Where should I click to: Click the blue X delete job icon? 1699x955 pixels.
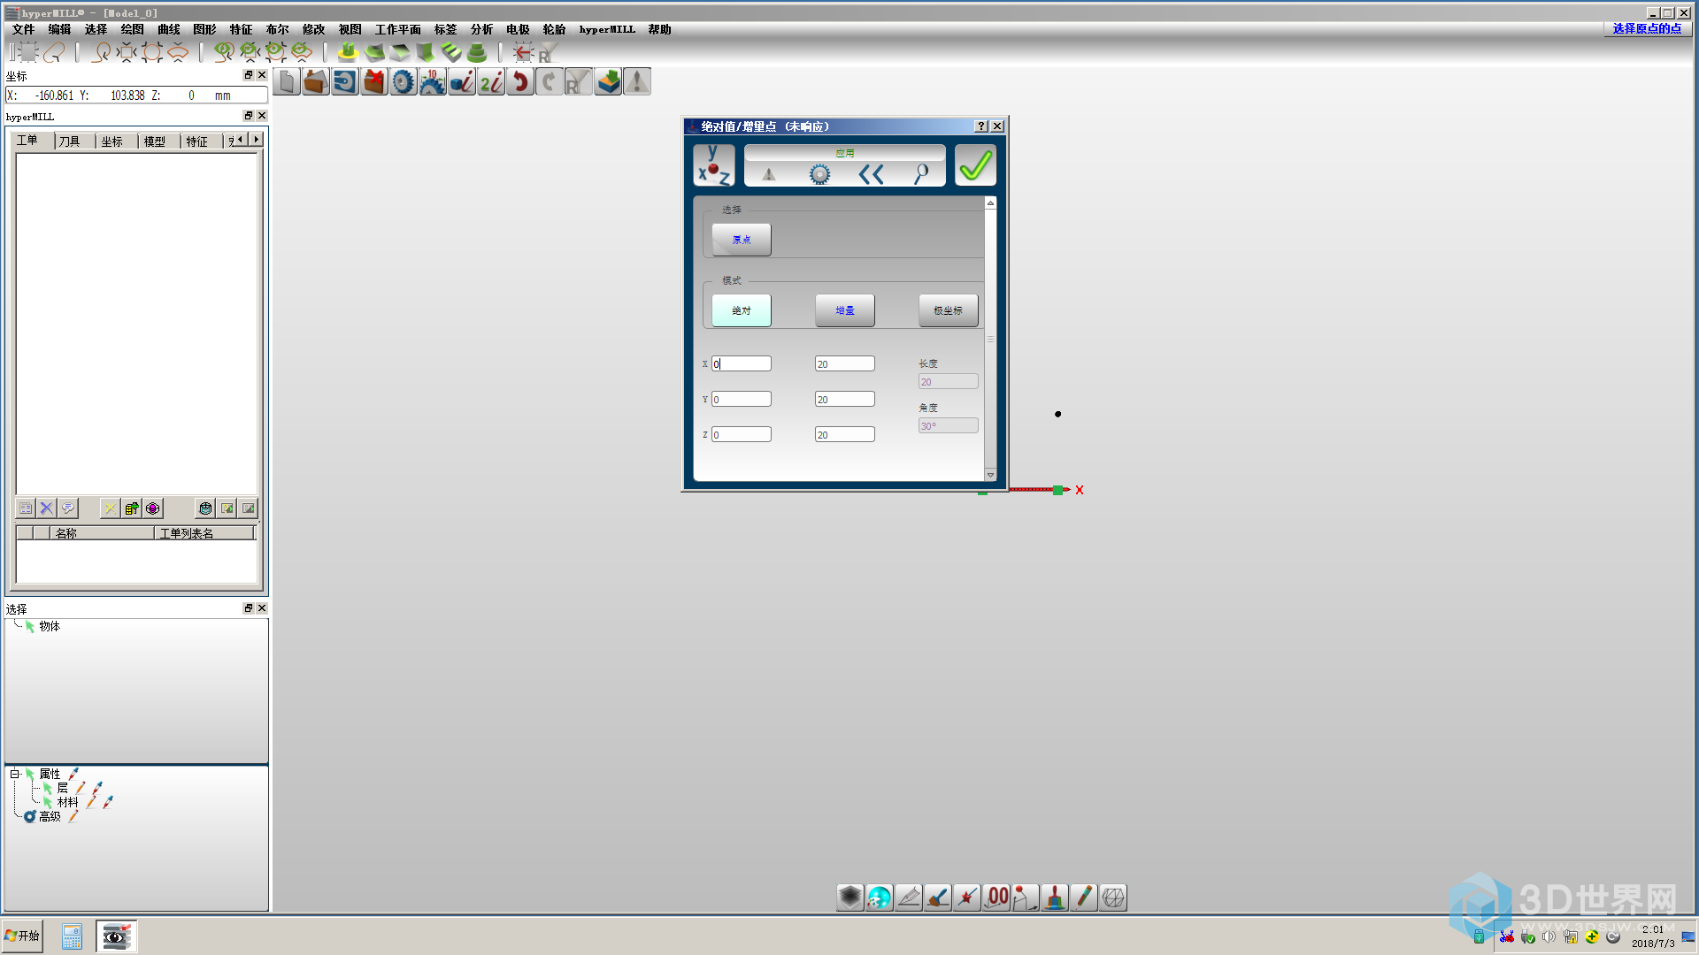pos(47,508)
